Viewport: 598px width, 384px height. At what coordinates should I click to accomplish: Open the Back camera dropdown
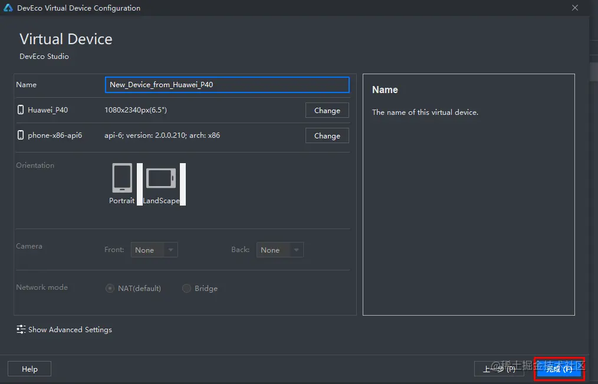(x=280, y=250)
